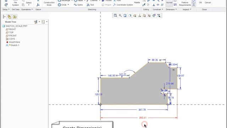The image size is (227, 128).
Task: Select the 88.26 dimension value
Action: 155,60
